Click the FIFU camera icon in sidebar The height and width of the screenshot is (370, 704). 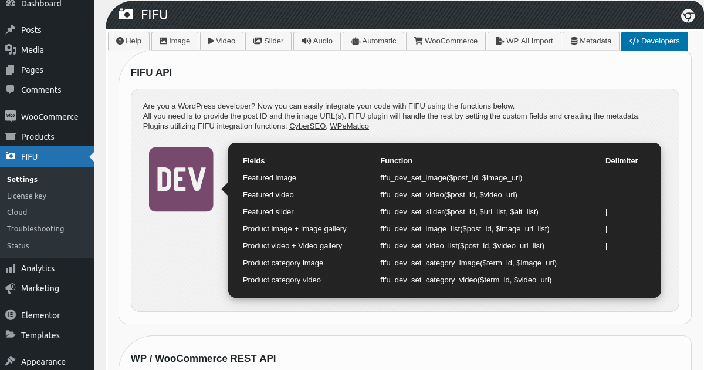pyautogui.click(x=11, y=156)
